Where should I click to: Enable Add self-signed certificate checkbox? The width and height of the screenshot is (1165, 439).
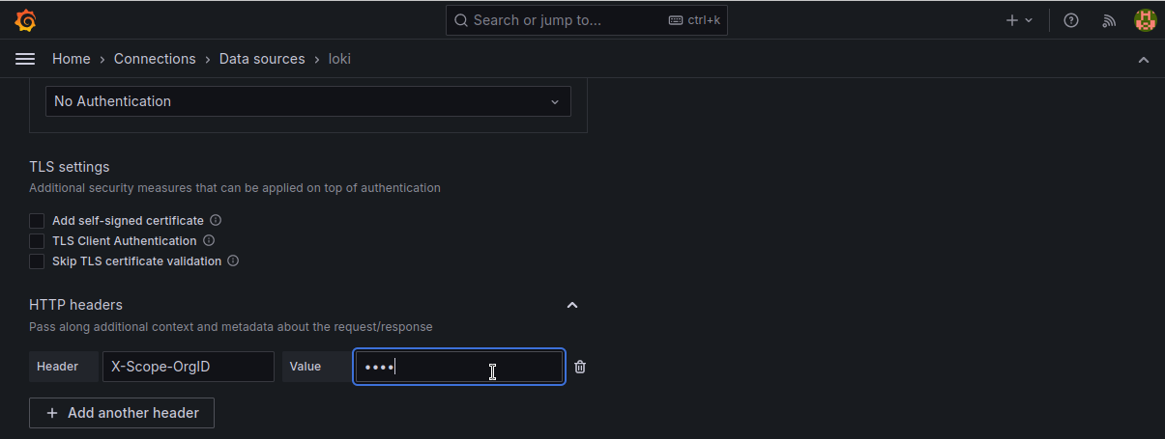37,221
